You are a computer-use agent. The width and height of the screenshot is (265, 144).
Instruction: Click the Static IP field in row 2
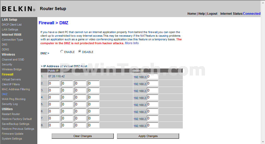pos(153,83)
